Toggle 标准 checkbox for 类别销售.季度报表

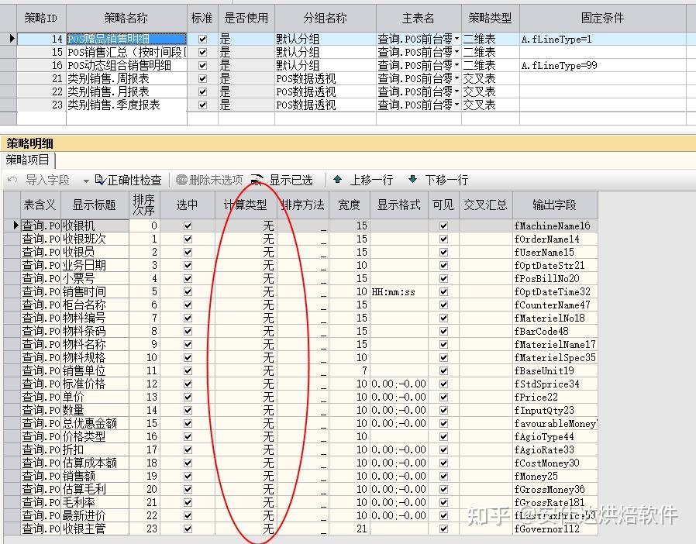(202, 105)
